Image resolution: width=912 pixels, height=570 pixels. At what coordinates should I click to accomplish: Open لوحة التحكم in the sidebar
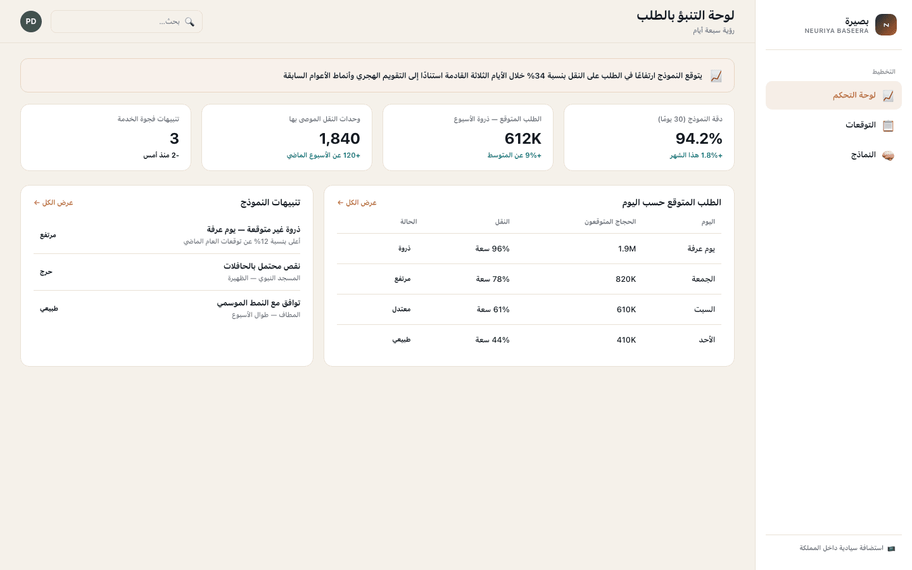tap(833, 96)
